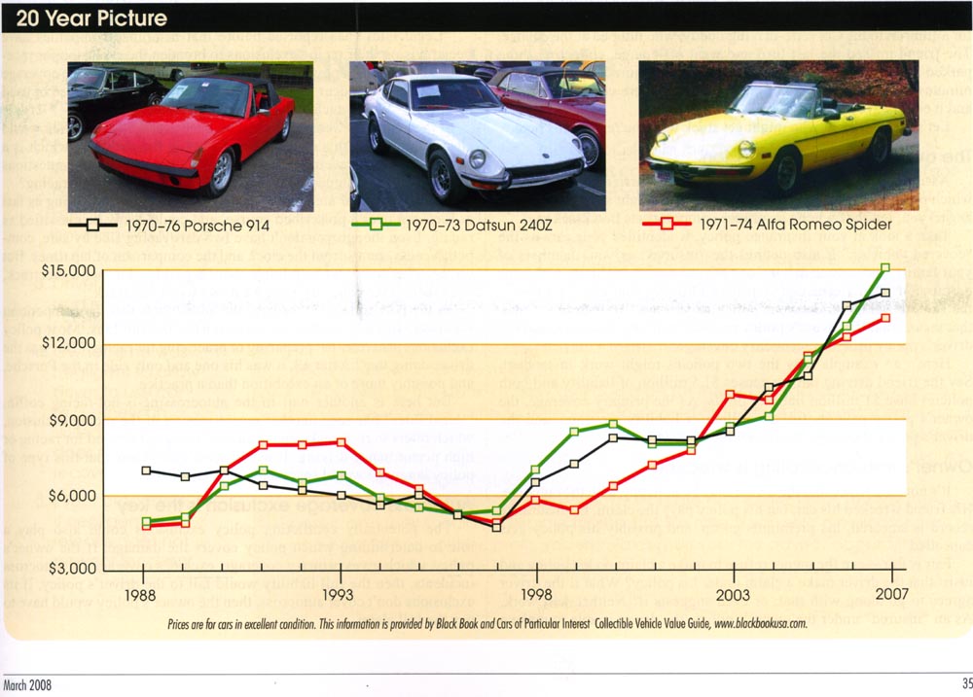973x697 pixels.
Task: Click the green Datsun 2007 data point at $15,000
Action: click(x=885, y=268)
